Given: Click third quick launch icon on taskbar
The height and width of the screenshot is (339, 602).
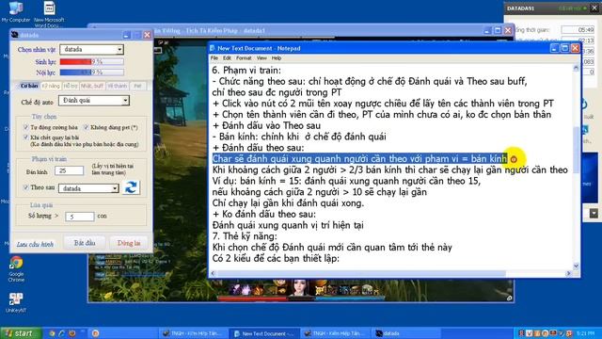Looking at the screenshot, I should [x=71, y=333].
